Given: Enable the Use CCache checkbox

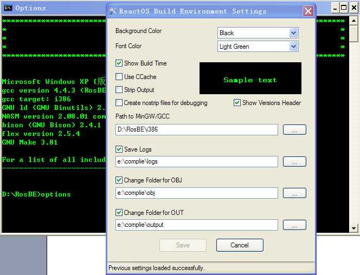Looking at the screenshot, I should coord(119,76).
